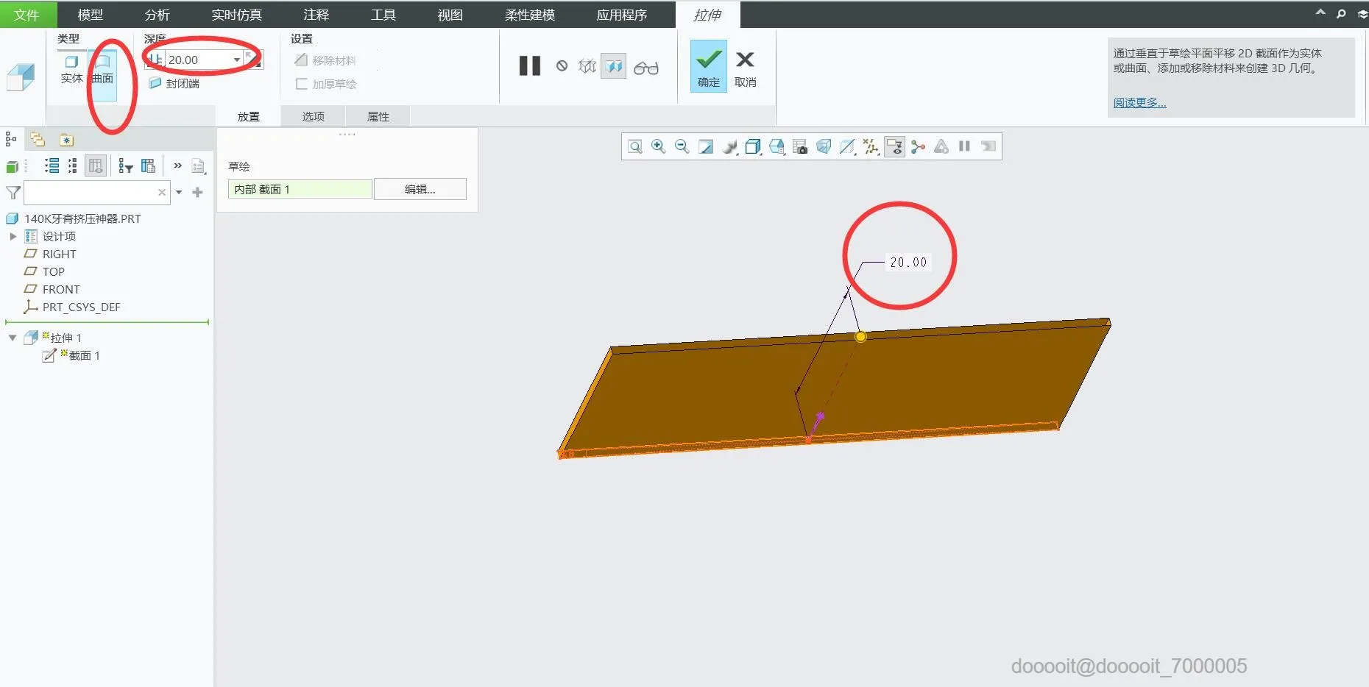Click the 编辑... edit sketch button
This screenshot has width=1369, height=687.
click(x=420, y=189)
